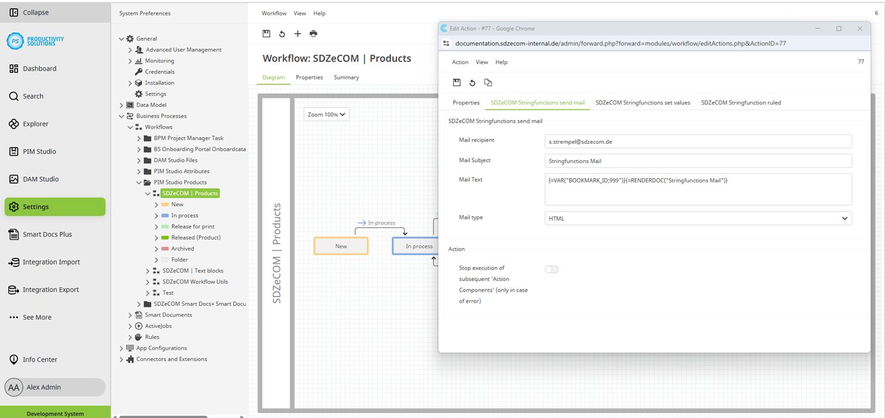Click See More in the sidebar
The height and width of the screenshot is (418, 885).
pos(37,317)
